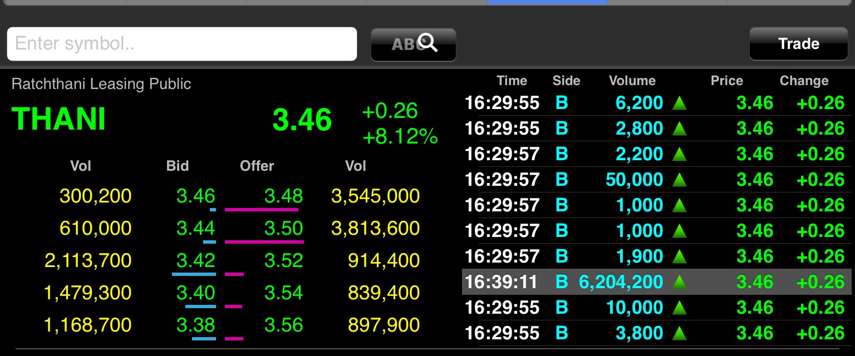This screenshot has height=356, width=855.
Task: Select the highlighted 16:39:11 trade time
Action: (502, 282)
